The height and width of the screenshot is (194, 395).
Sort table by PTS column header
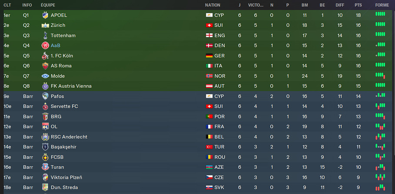[x=358, y=5]
